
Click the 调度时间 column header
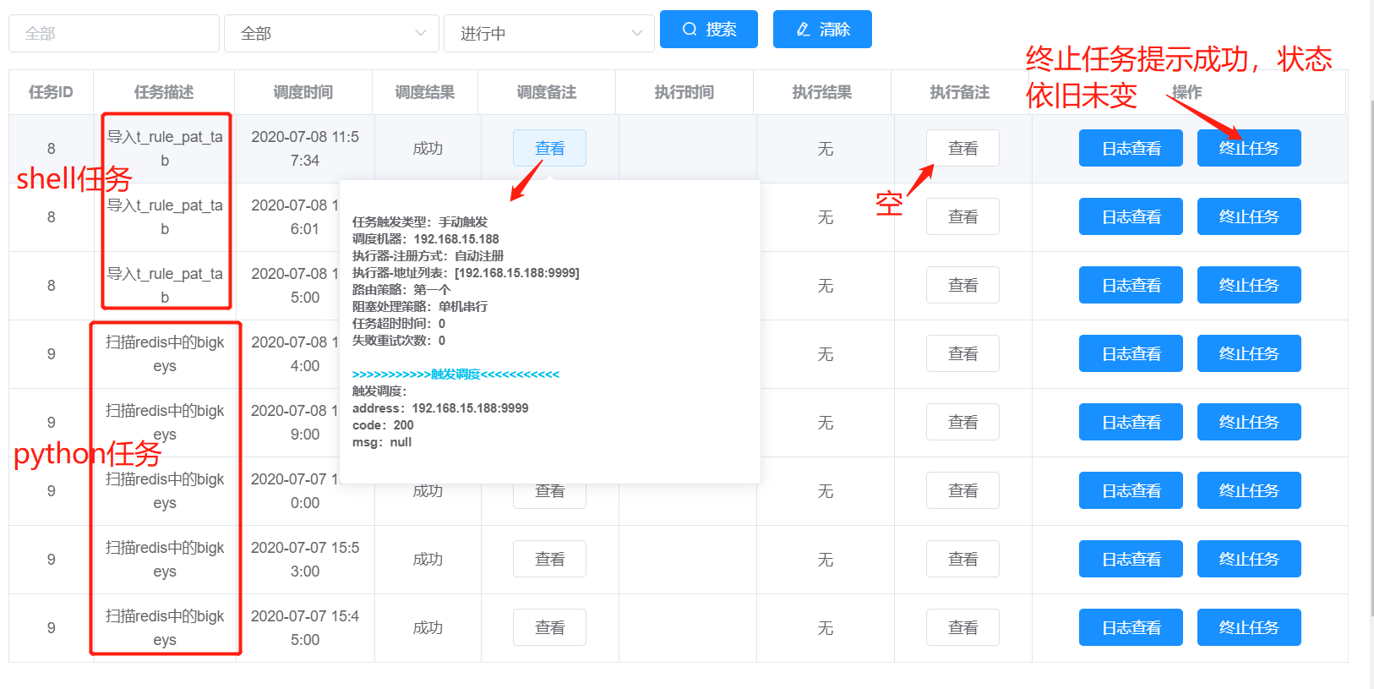303,92
